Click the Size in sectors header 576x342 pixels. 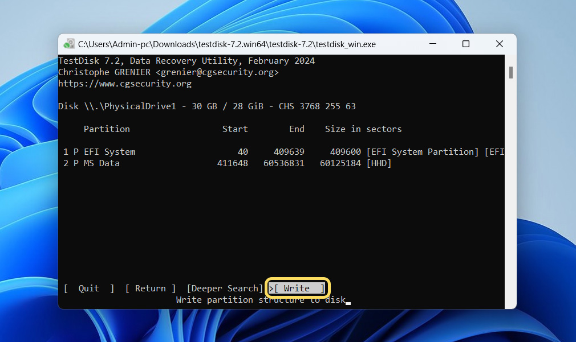[363, 129]
